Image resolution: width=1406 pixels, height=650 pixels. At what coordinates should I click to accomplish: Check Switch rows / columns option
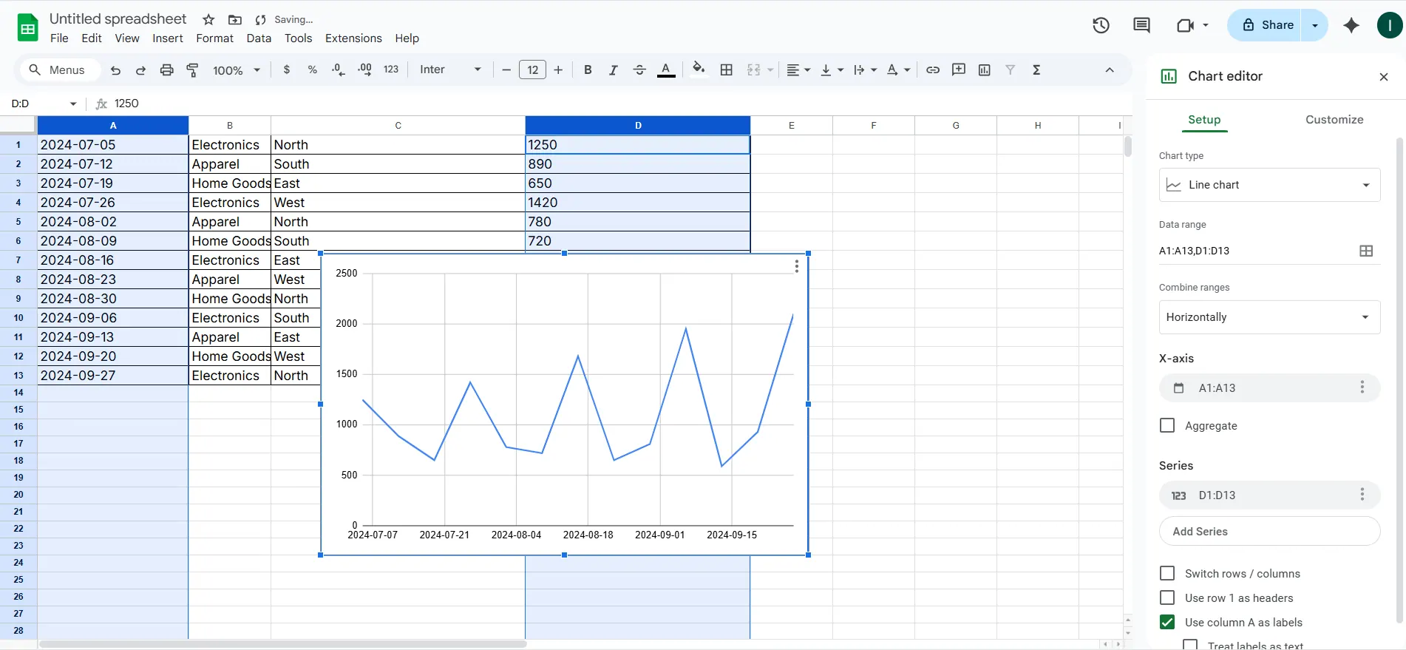point(1167,573)
